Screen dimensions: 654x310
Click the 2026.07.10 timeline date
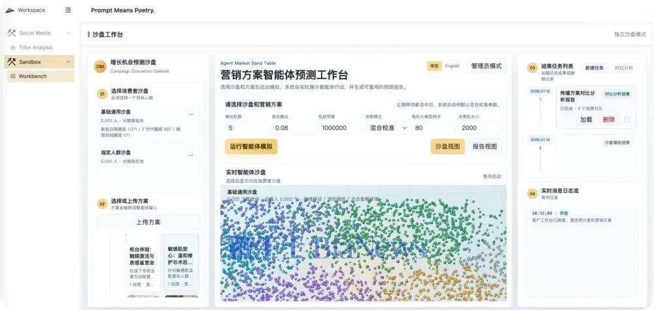(x=540, y=140)
